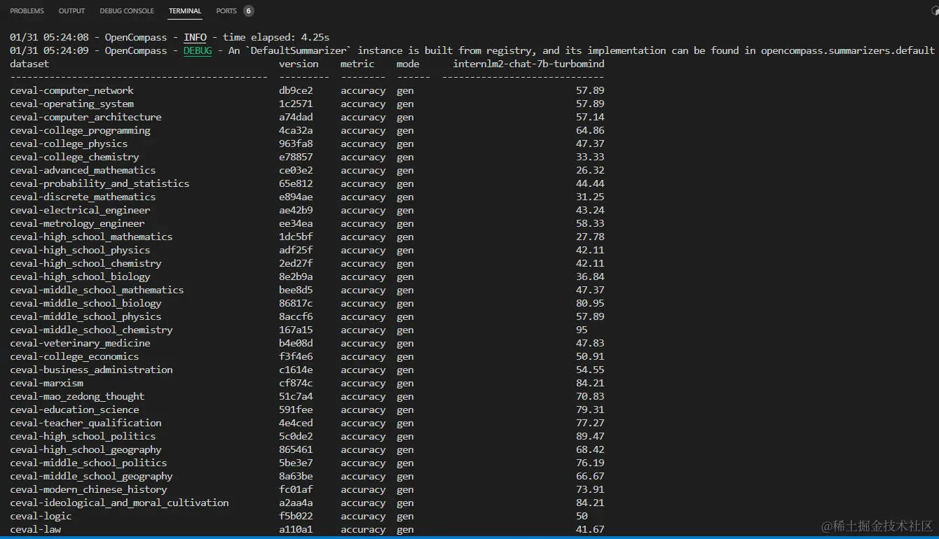
Task: Click ceval-mao_zedong_thought dataset name
Action: coord(77,396)
